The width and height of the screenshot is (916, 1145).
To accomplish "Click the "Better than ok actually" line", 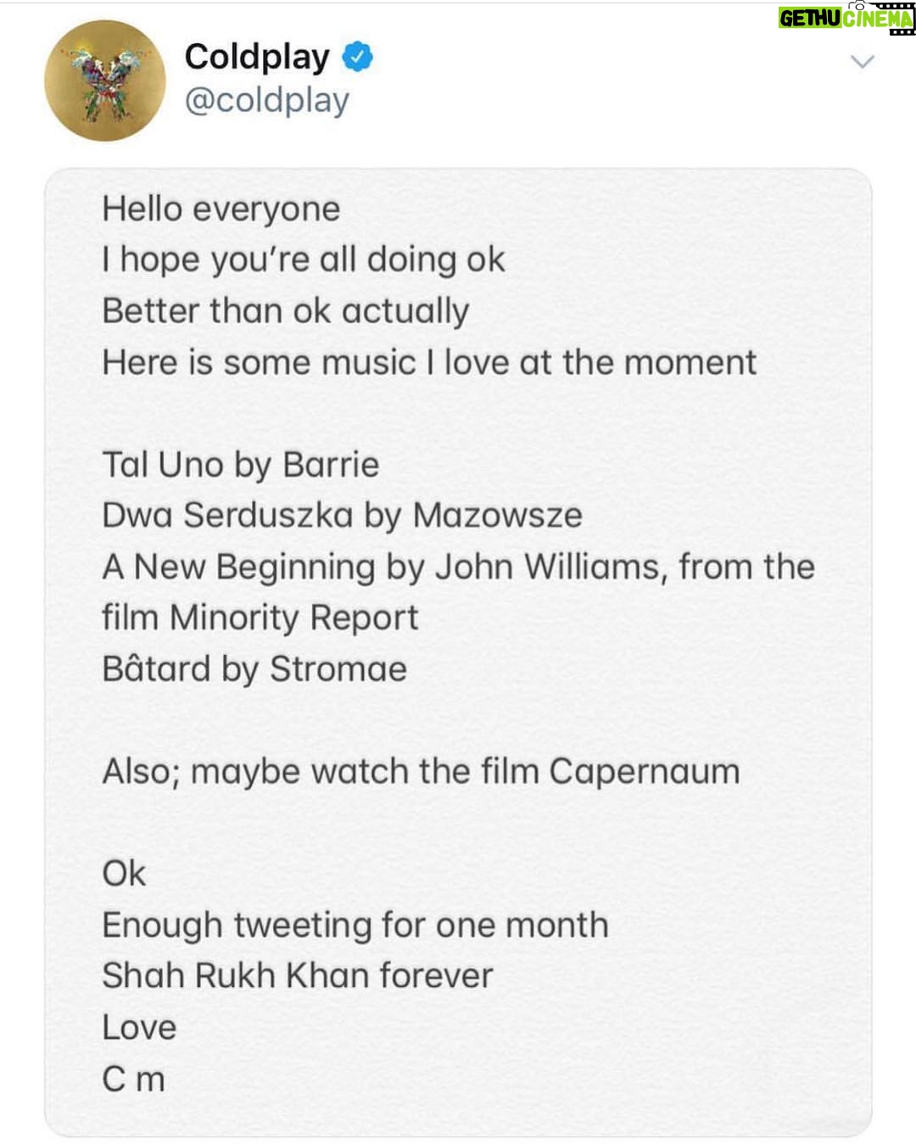I will (285, 311).
